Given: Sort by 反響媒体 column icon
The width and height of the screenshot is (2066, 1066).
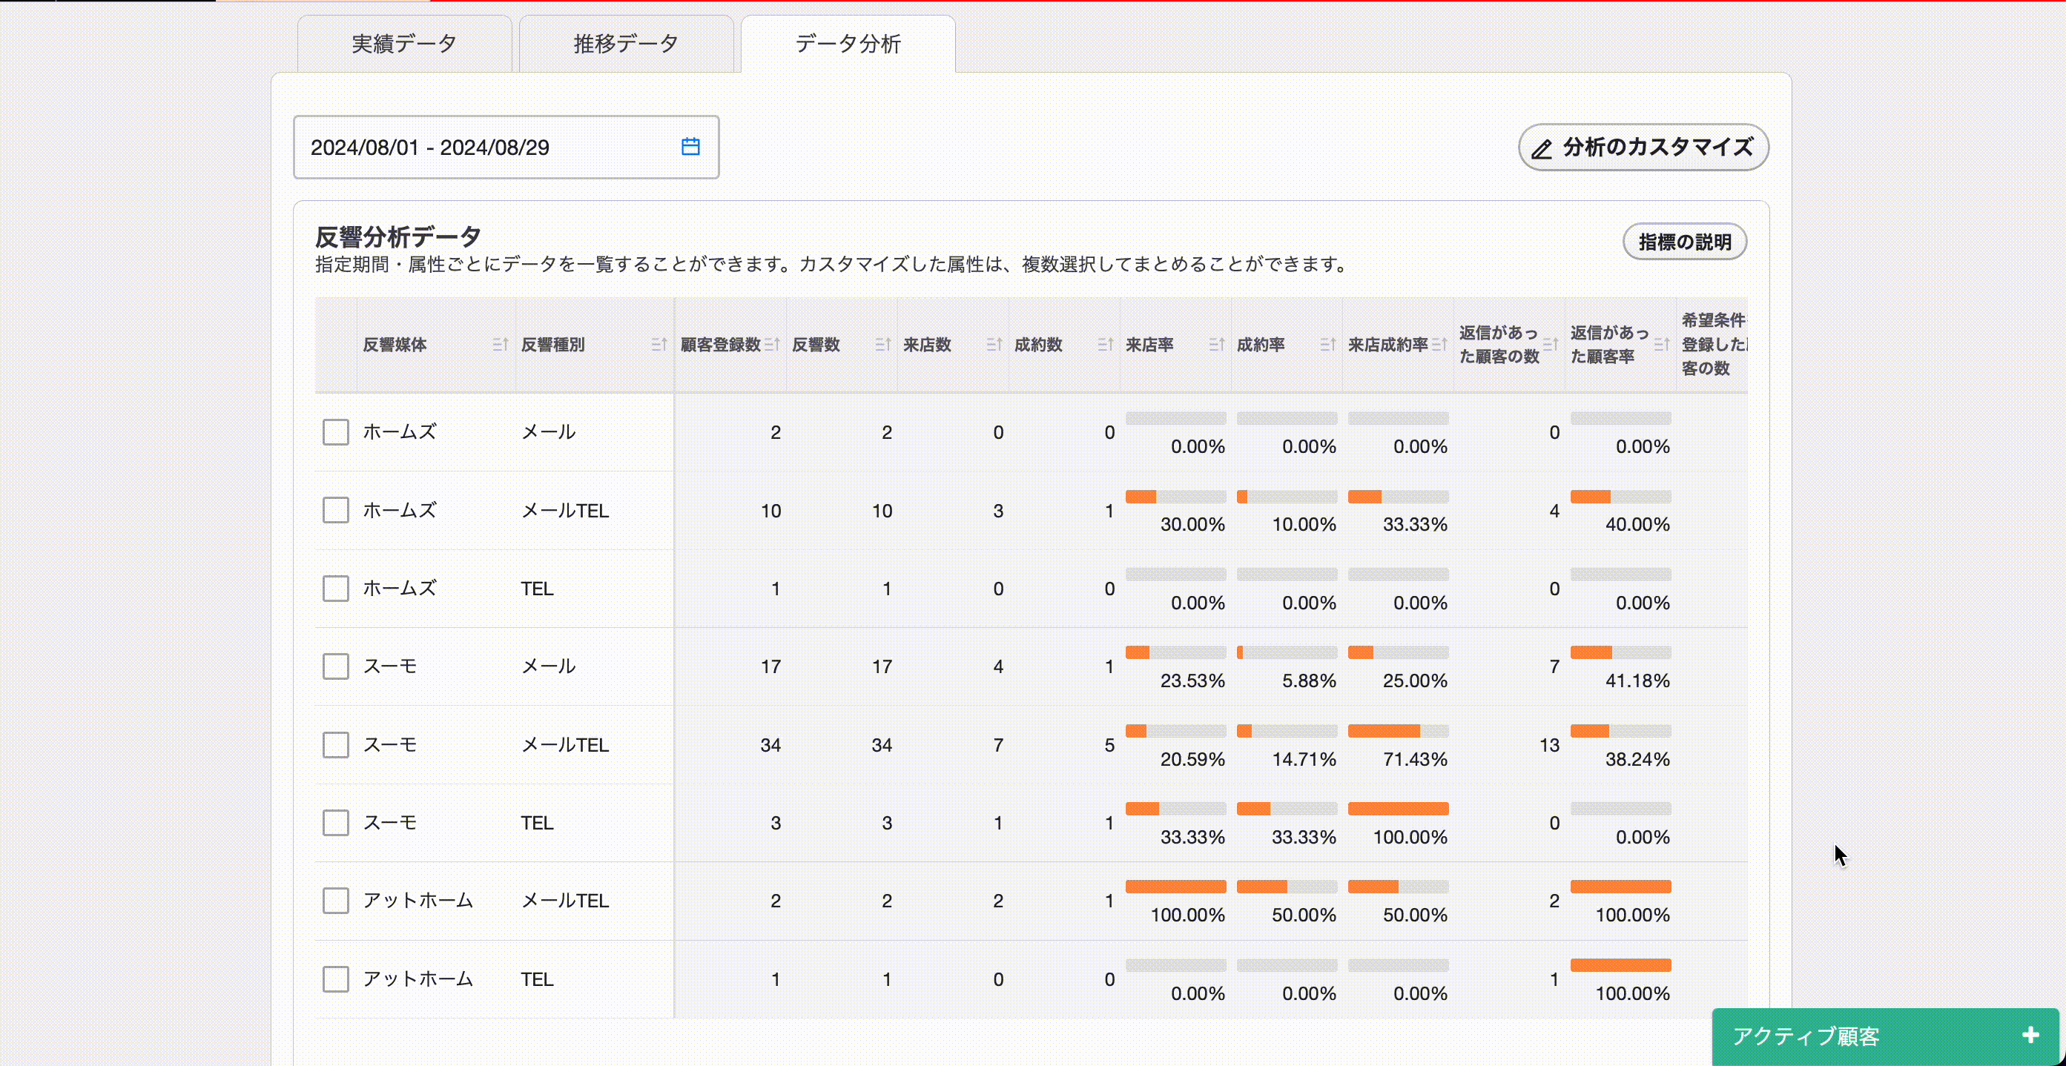Looking at the screenshot, I should click(x=500, y=345).
